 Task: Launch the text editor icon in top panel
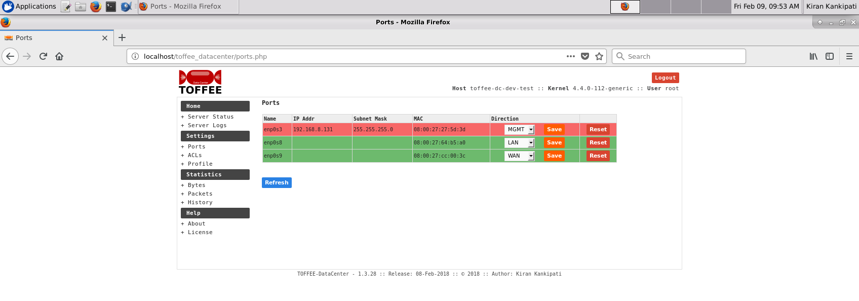66,7
